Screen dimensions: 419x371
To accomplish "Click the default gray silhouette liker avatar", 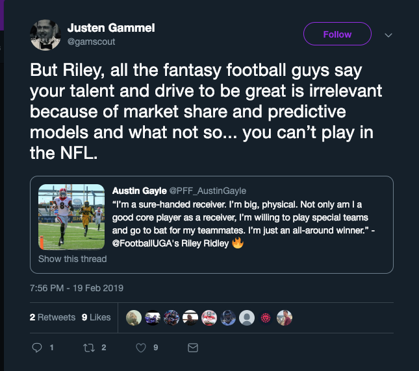I will 247,318.
